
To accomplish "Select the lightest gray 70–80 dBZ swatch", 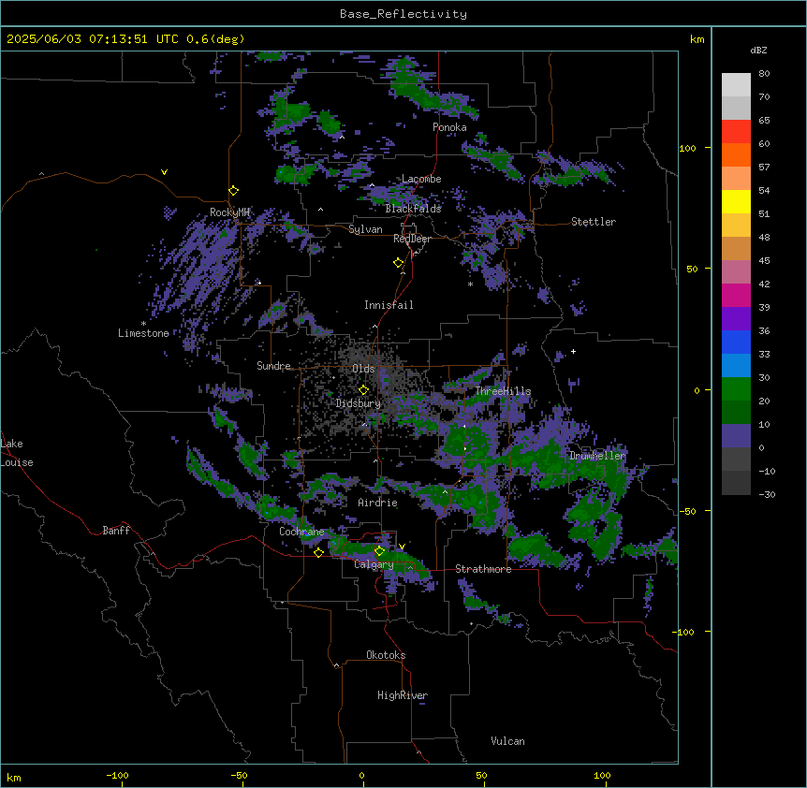I will click(736, 85).
